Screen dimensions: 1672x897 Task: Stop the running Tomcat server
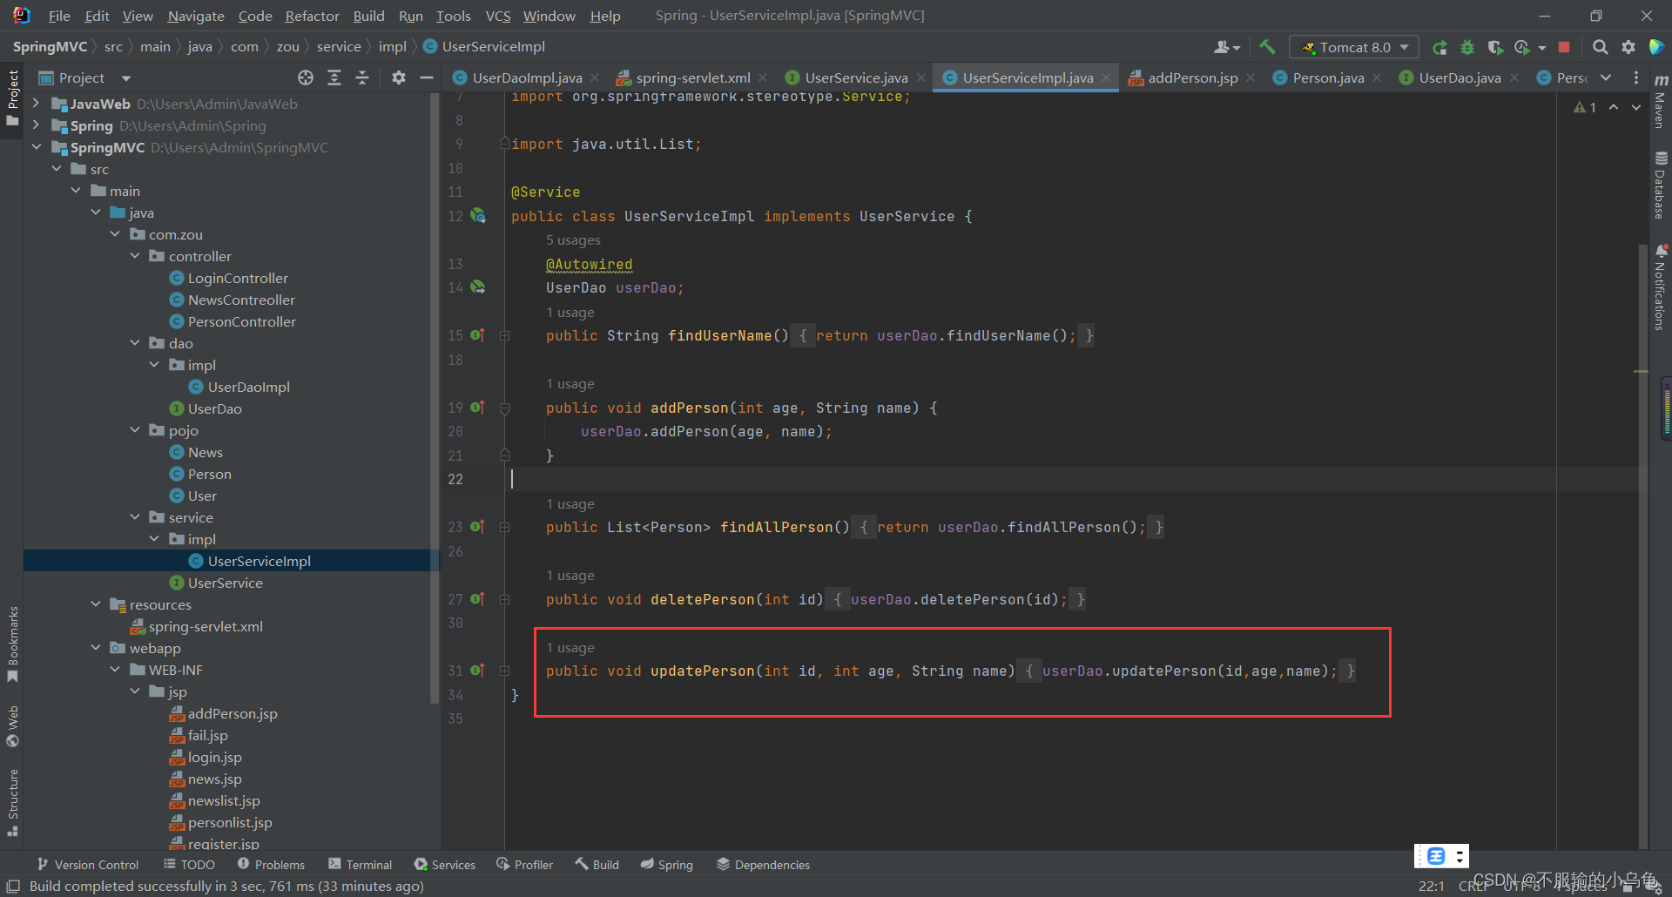click(1564, 47)
